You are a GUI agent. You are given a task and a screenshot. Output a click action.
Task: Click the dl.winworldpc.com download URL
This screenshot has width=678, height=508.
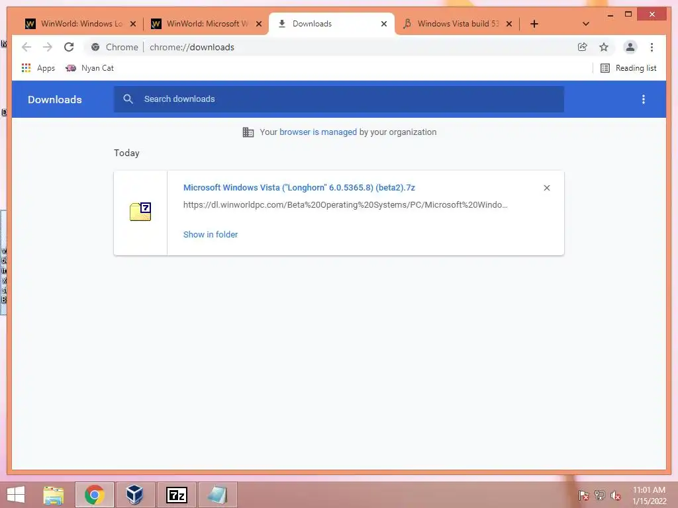[346, 205]
